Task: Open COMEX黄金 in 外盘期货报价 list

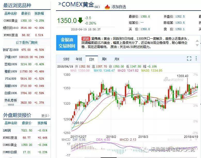Action: (10, 145)
